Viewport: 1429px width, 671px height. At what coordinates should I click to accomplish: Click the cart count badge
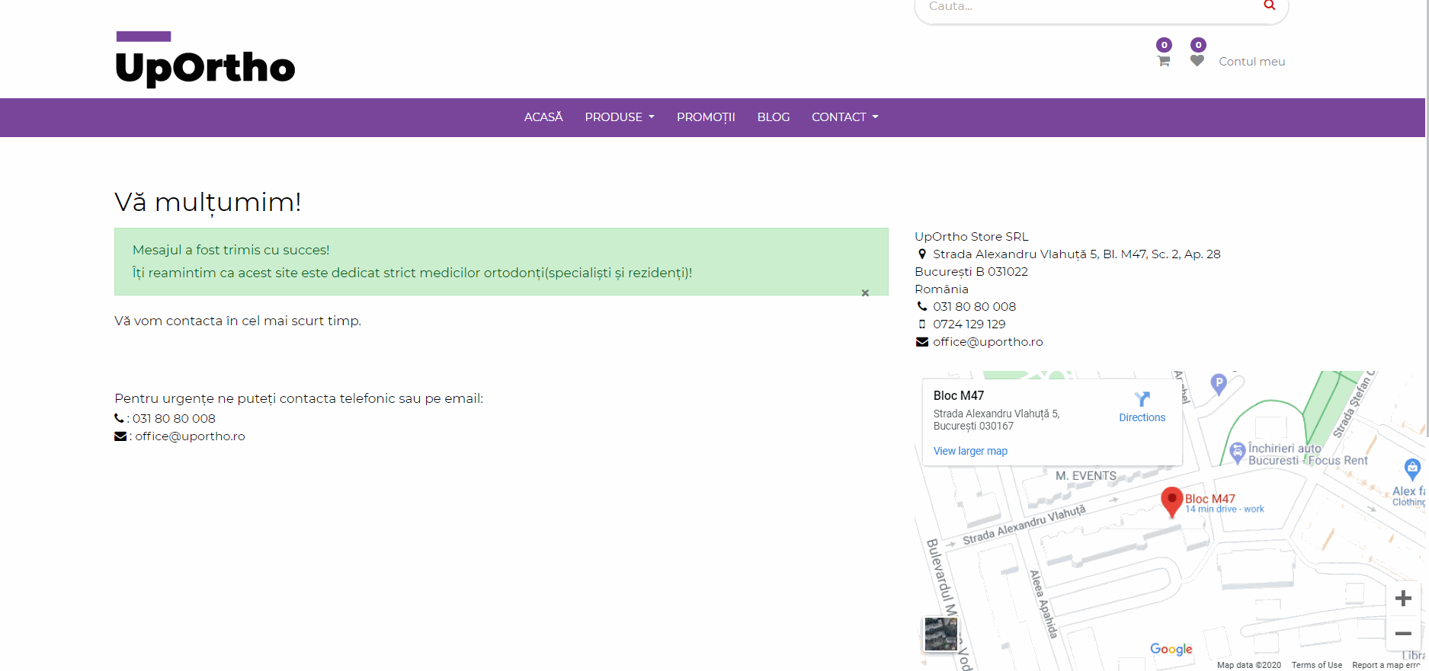point(1164,45)
